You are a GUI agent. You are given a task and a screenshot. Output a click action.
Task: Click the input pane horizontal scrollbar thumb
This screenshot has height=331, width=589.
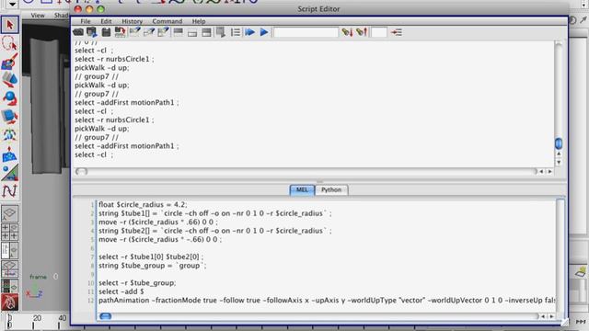pyautogui.click(x=106, y=316)
